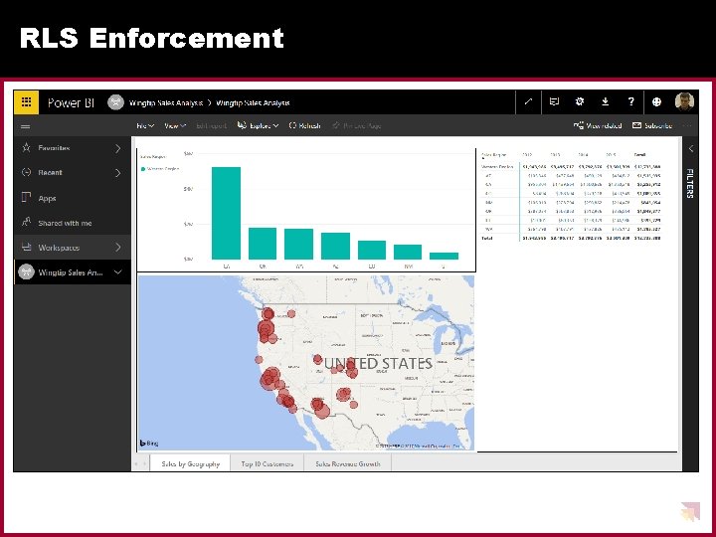This screenshot has width=716, height=537.
Task: Click the notifications comment icon
Action: click(x=554, y=101)
